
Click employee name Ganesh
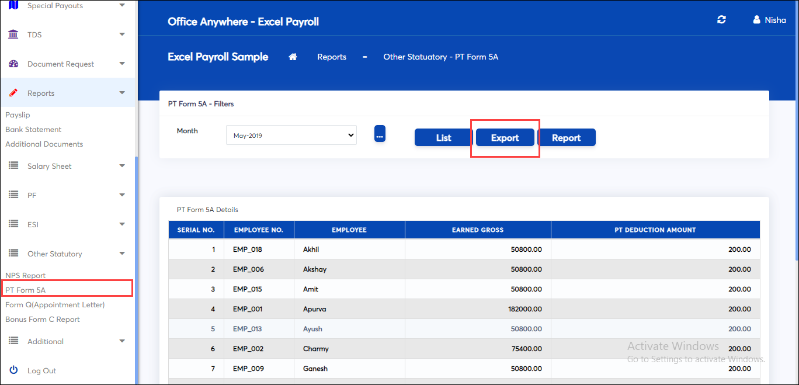[x=315, y=369]
